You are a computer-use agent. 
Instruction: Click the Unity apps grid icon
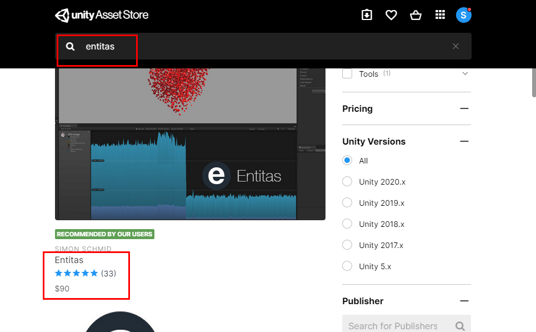point(440,15)
